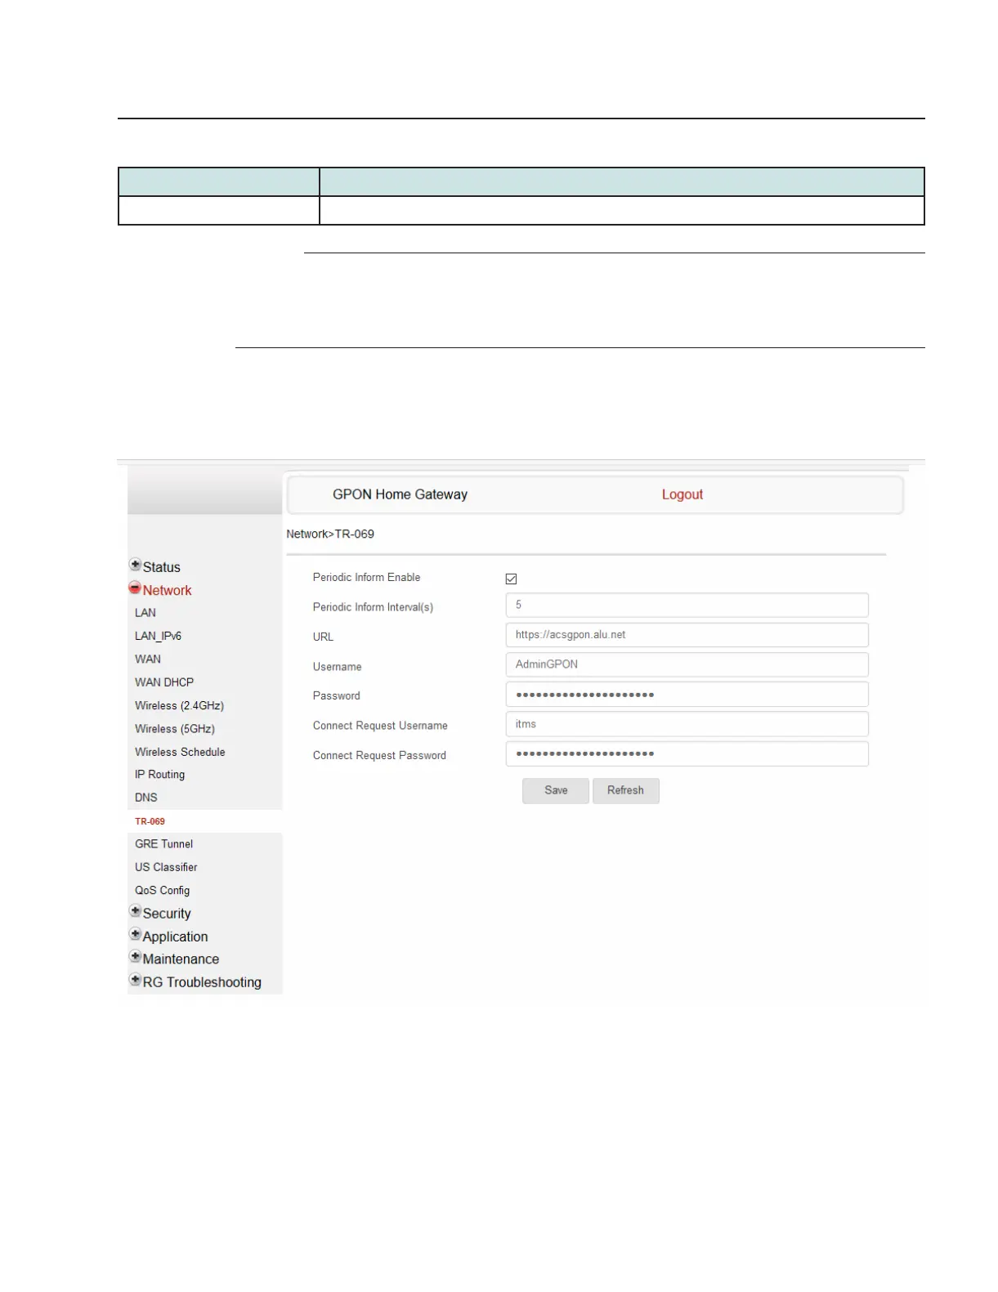Open Wireless Schedule page
The height and width of the screenshot is (1292, 998).
[x=180, y=752]
